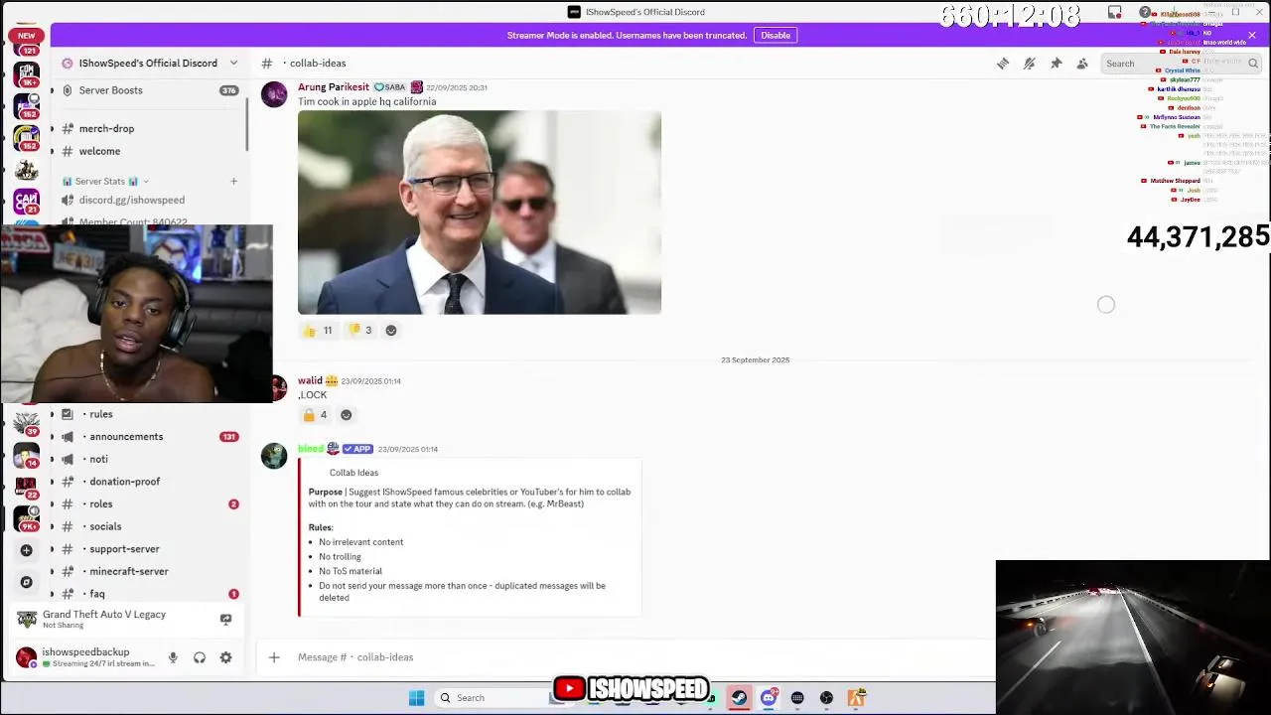This screenshot has height=715, width=1271.
Task: Click the Windows Start button
Action: 417,698
